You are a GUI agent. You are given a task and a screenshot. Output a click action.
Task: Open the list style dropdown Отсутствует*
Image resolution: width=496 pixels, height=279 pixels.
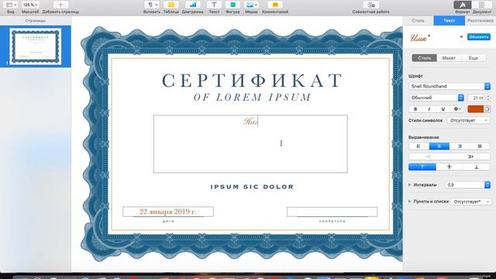click(471, 201)
